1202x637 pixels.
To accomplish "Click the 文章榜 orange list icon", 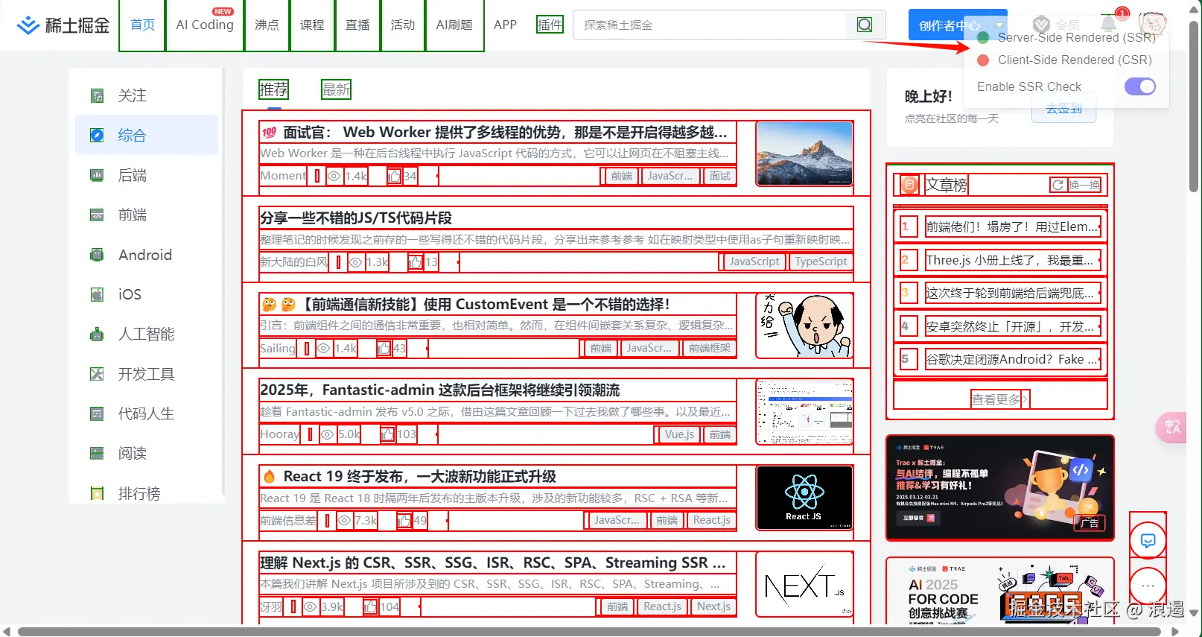I will tap(909, 185).
